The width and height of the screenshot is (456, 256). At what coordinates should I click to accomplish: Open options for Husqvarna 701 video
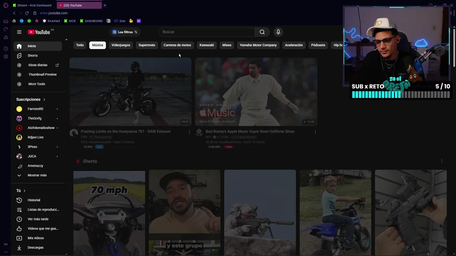click(x=190, y=132)
